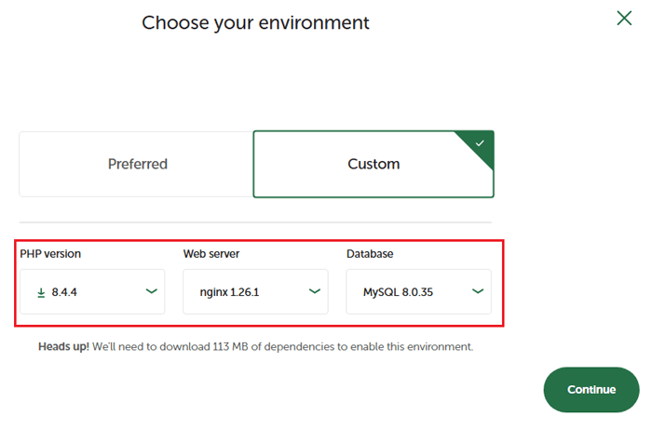Image resolution: width=652 pixels, height=429 pixels.
Task: Open the PHP version dropdown box
Action: tap(92, 292)
